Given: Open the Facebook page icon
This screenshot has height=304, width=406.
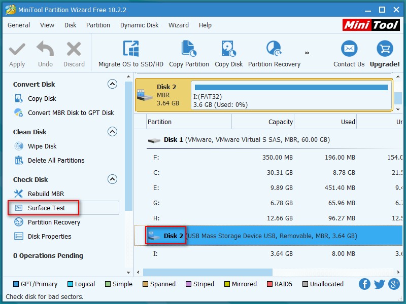Looking at the screenshot, I should click(364, 284).
